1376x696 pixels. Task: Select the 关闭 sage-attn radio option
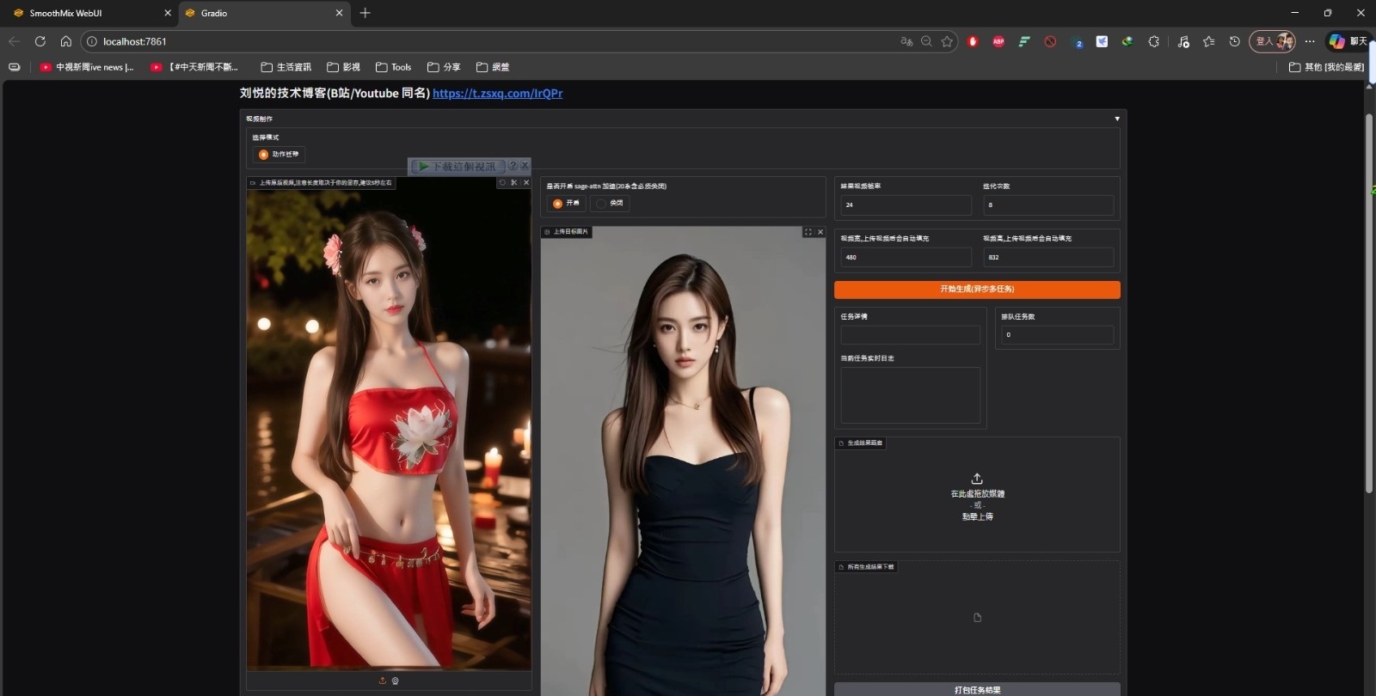(601, 204)
